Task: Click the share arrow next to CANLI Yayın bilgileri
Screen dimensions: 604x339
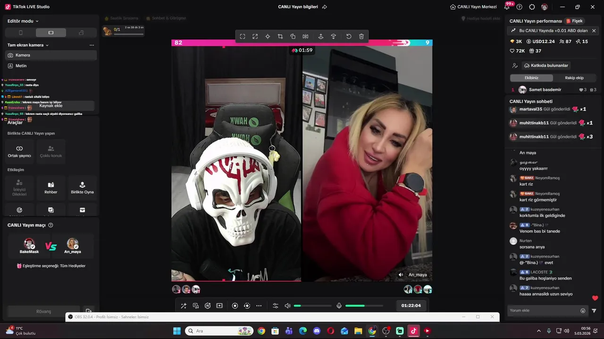Action: tap(325, 7)
